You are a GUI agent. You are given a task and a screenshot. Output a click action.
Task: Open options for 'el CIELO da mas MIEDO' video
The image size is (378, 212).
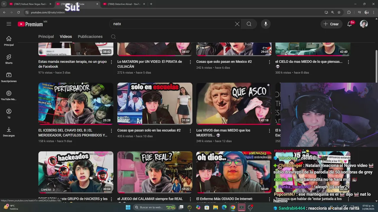(x=348, y=62)
